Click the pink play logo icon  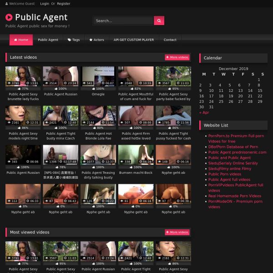9,17
